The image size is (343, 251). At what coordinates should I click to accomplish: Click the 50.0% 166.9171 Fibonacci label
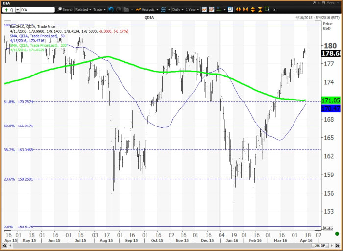pyautogui.click(x=19, y=126)
